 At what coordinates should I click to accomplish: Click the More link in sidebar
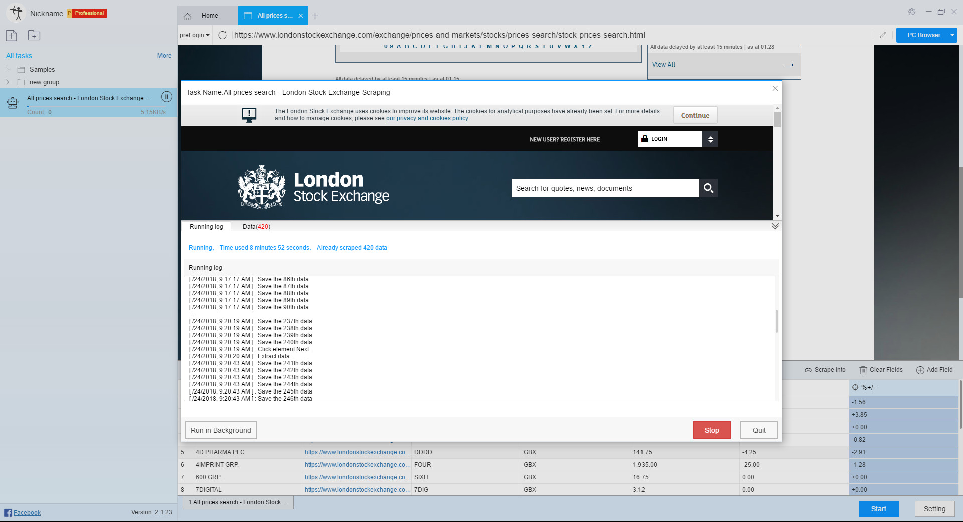(x=164, y=56)
